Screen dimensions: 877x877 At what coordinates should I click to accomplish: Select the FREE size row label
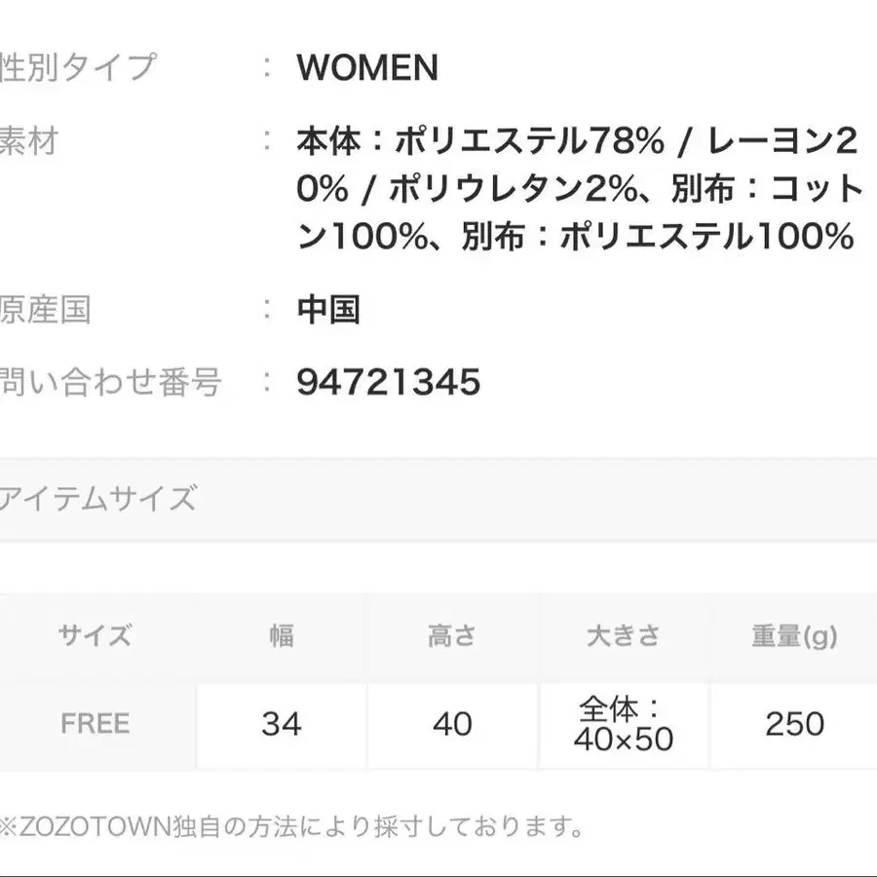95,724
